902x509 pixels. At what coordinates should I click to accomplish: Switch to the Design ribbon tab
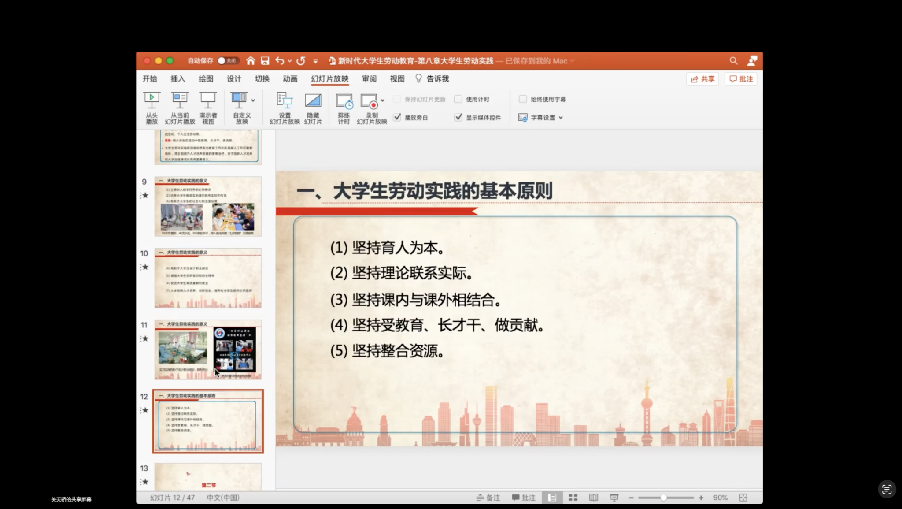(x=234, y=79)
